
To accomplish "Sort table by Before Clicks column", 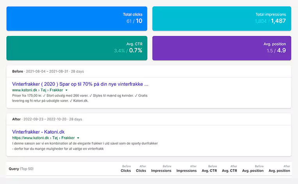I will pos(126,169).
